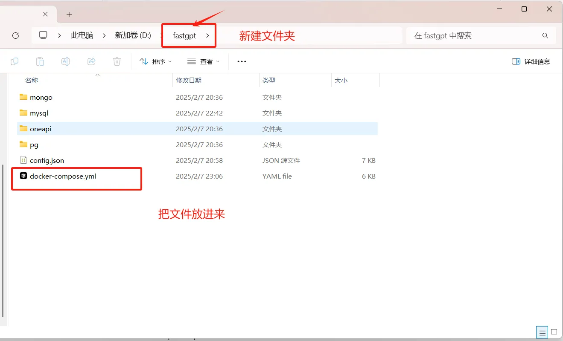Click the 7 KB size cell
The width and height of the screenshot is (563, 341).
(x=368, y=160)
